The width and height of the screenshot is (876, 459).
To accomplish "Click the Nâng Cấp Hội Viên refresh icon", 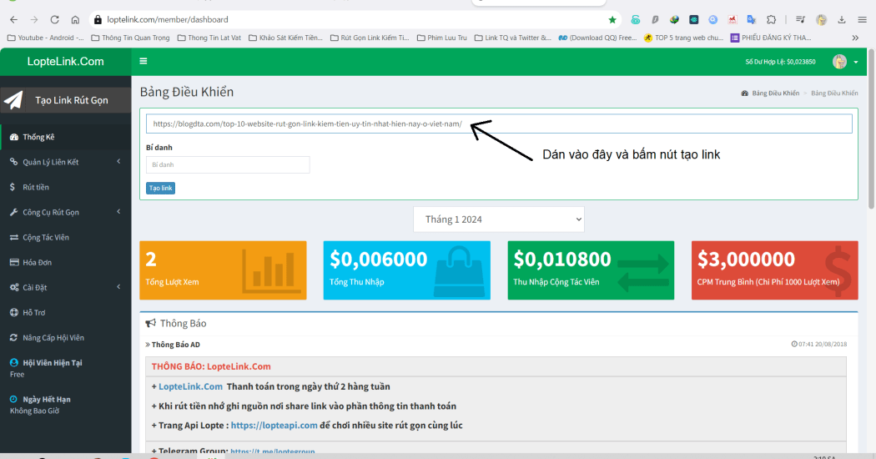I will click(14, 338).
